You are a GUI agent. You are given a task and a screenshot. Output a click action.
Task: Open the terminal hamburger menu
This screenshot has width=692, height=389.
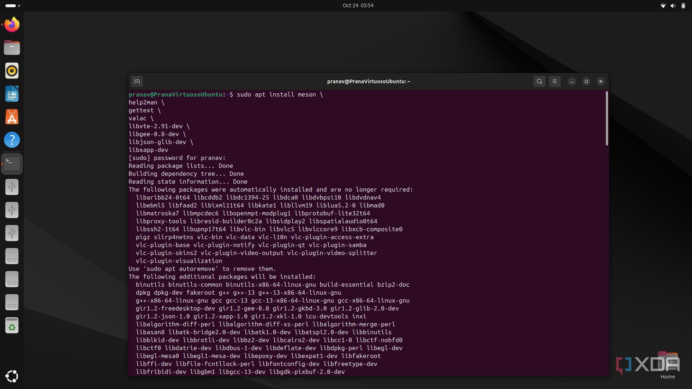555,81
